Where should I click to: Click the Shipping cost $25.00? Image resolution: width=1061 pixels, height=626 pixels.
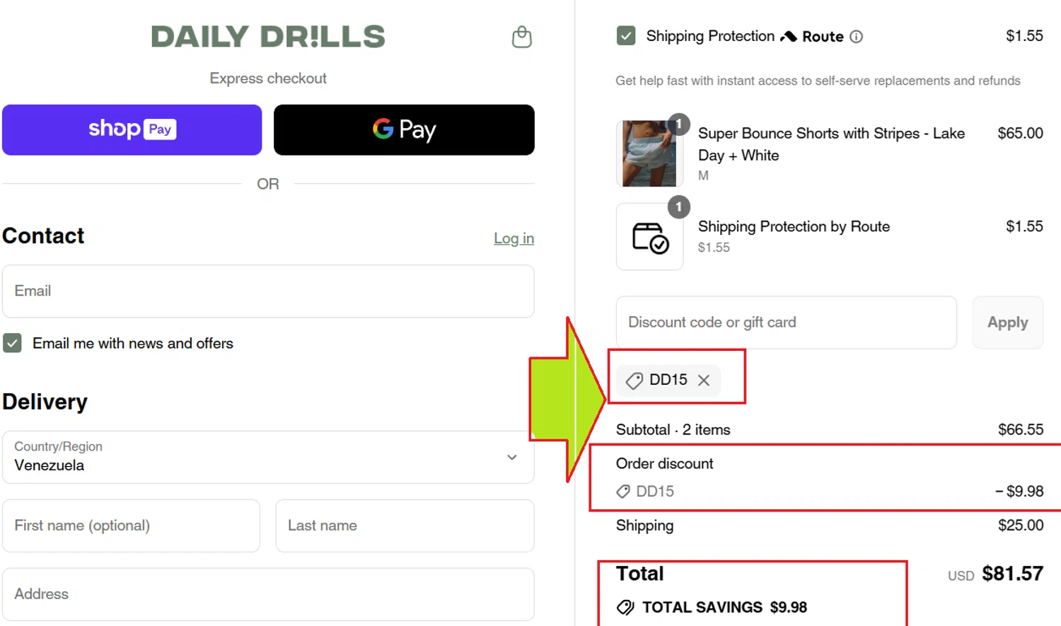[x=1021, y=525]
